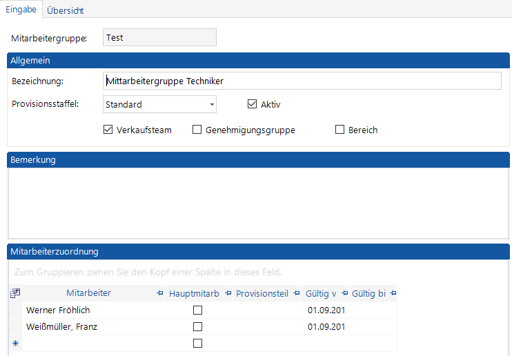This screenshot has height=356, width=512.
Task: Open the Provisionsstaffel dropdown
Action: (212, 105)
